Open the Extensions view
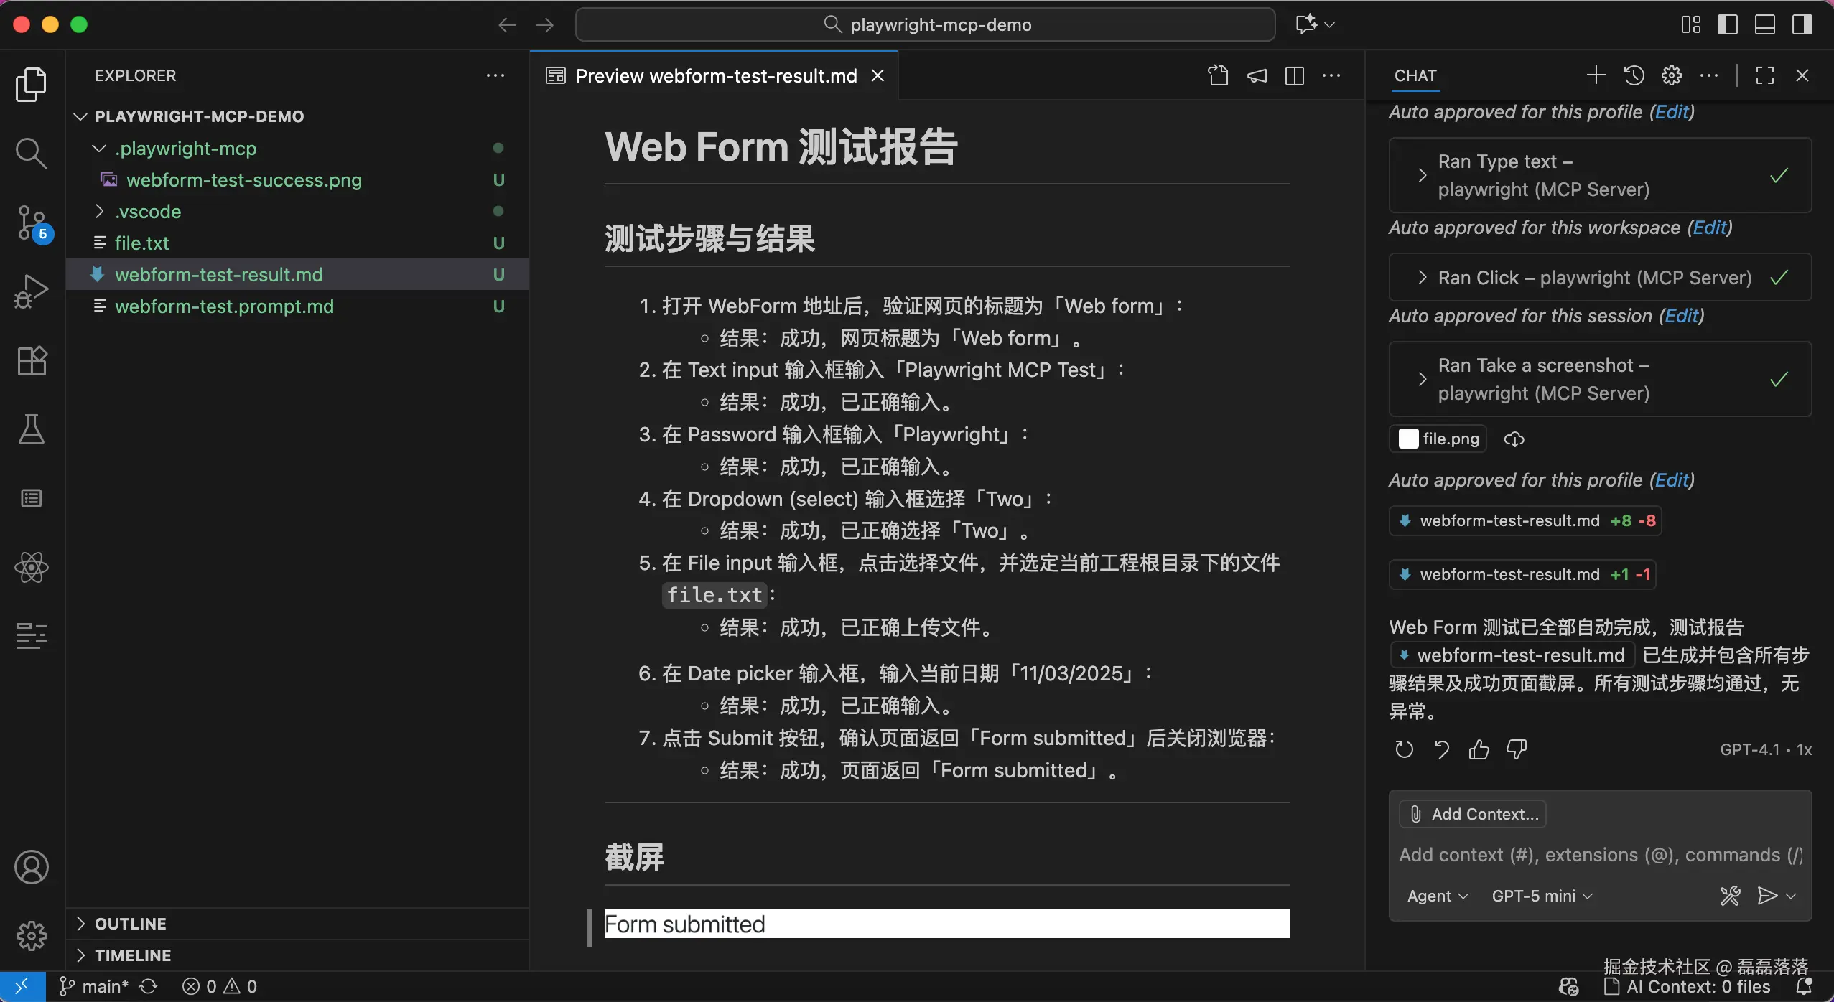This screenshot has width=1834, height=1002. (x=32, y=360)
